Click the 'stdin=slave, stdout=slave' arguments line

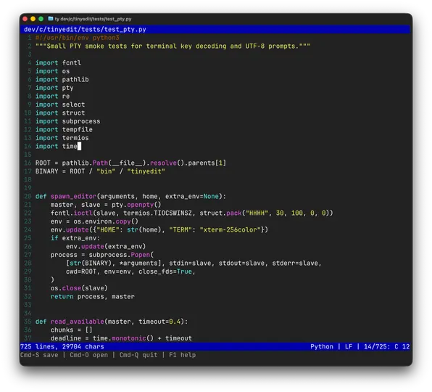[194, 264]
